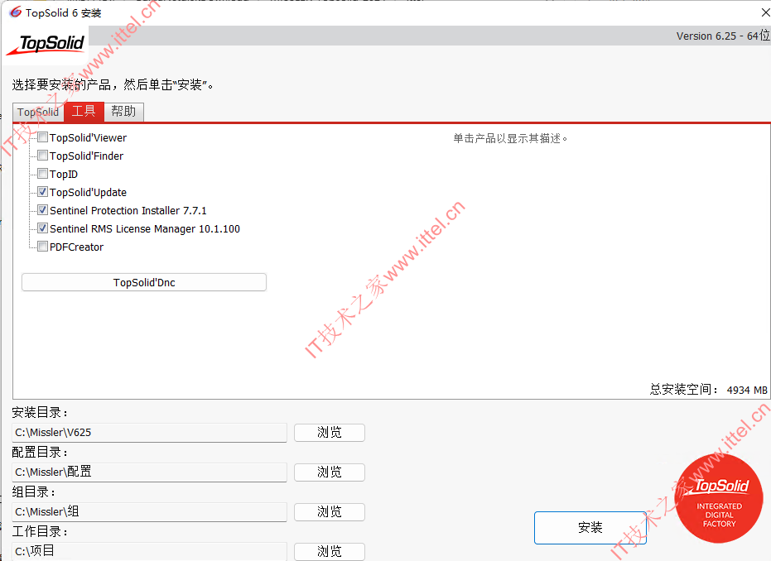
Task: Check the TopID option
Action: pos(43,174)
